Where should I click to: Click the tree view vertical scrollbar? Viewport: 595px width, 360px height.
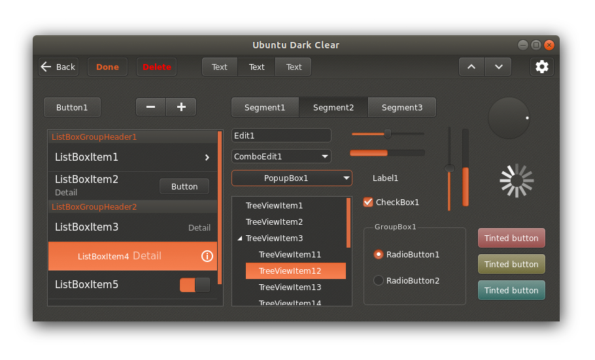348,223
